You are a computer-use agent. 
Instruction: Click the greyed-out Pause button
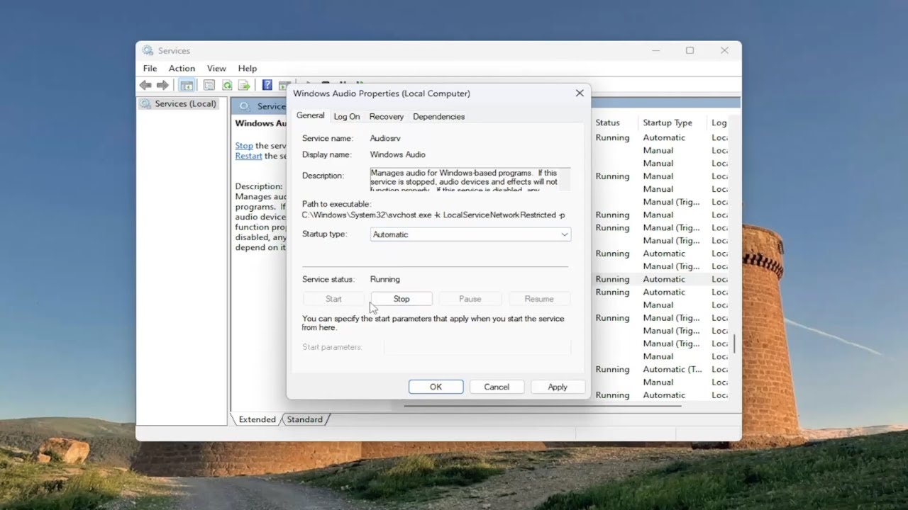click(470, 299)
